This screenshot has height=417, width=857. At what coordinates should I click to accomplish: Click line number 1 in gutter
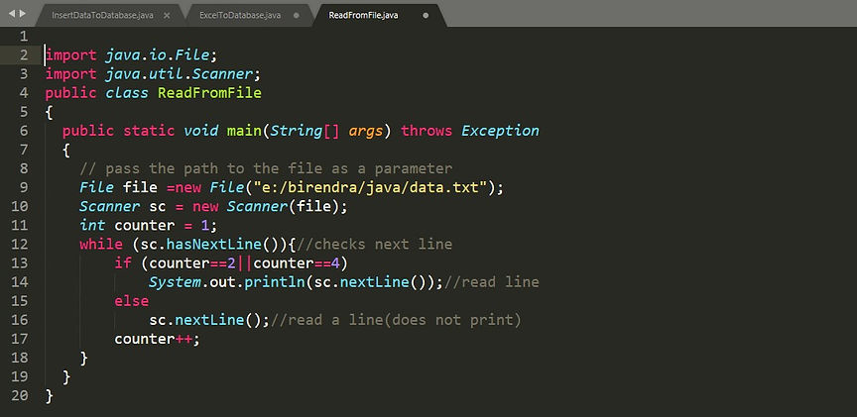[23, 37]
